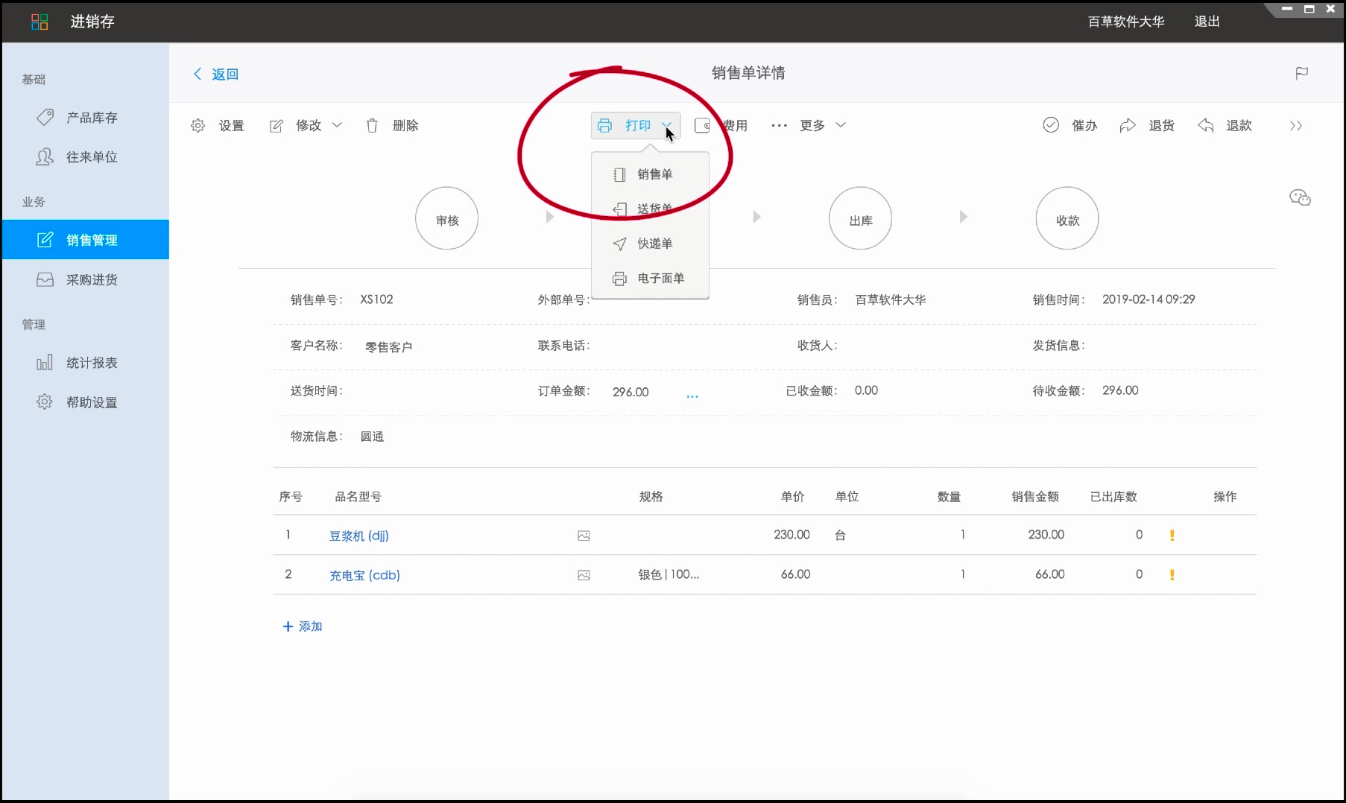Click the 客户名称 value 零售客户

tap(388, 347)
